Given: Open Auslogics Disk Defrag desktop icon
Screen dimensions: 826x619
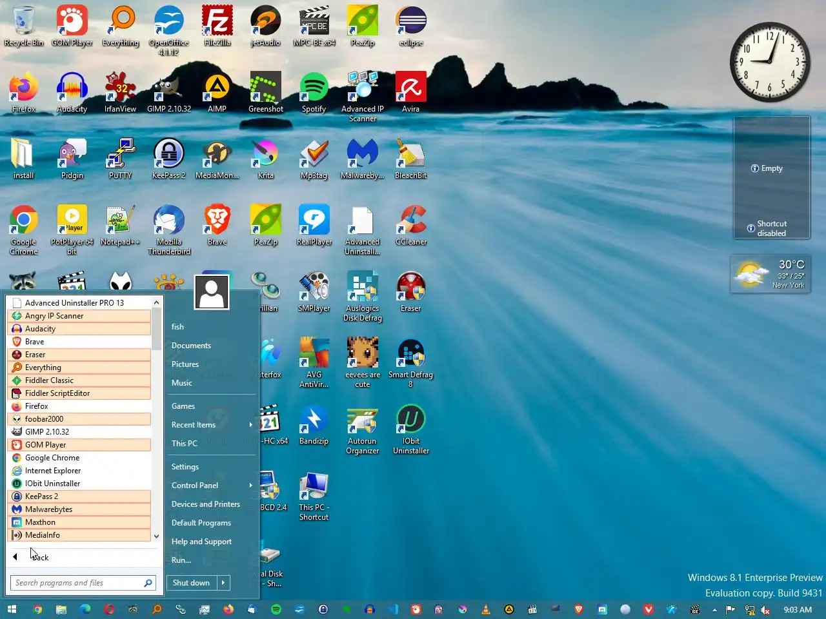Looking at the screenshot, I should click(363, 296).
